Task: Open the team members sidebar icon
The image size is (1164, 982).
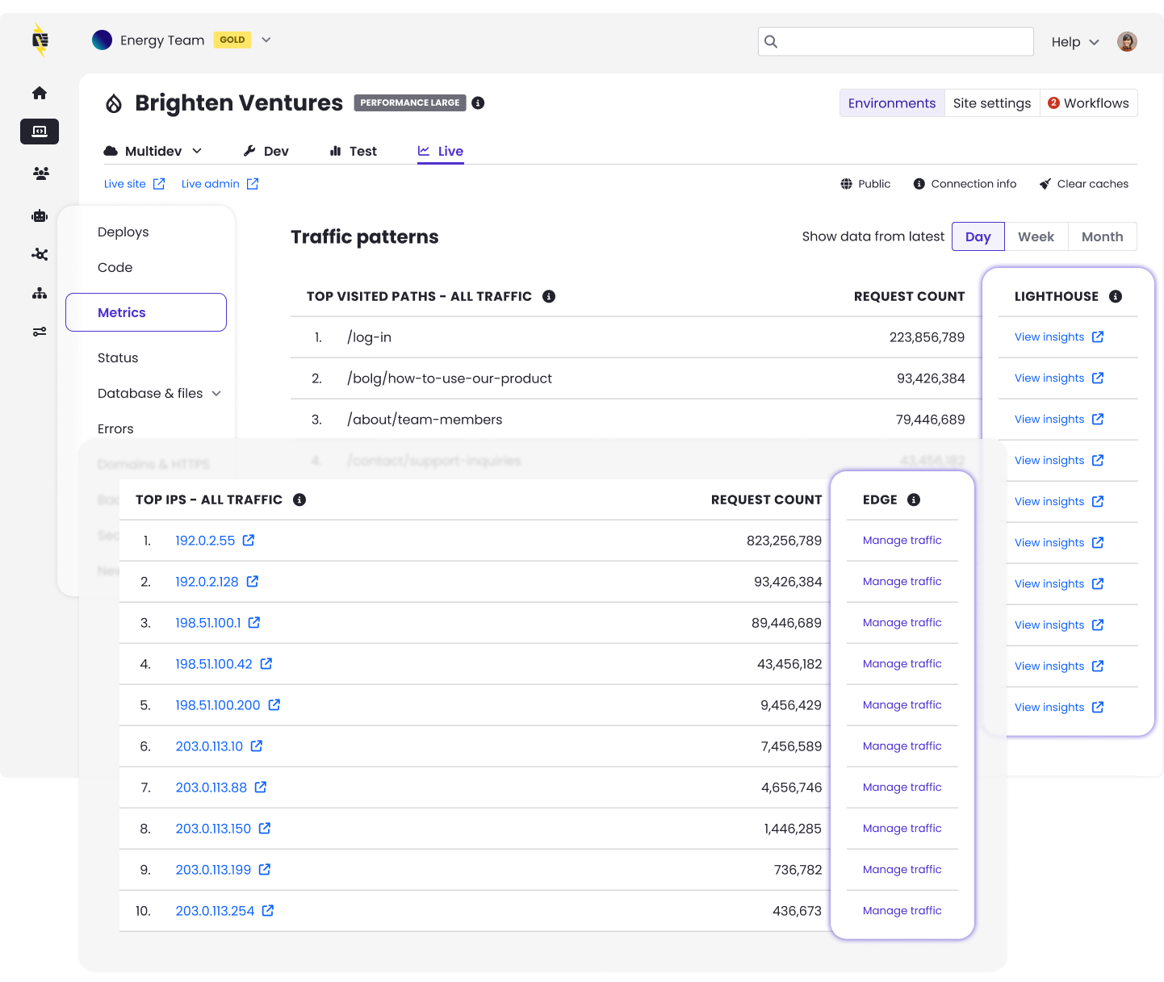Action: pyautogui.click(x=40, y=173)
